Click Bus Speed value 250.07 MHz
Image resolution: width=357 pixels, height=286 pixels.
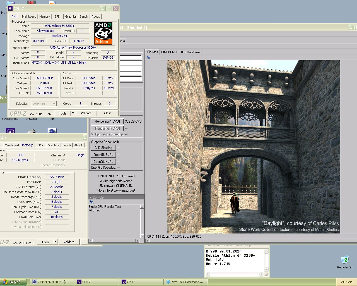point(44,88)
